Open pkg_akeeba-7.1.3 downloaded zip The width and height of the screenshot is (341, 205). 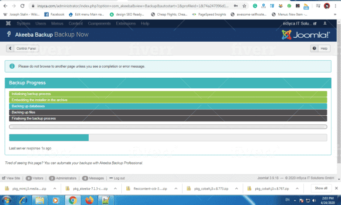coord(87,188)
